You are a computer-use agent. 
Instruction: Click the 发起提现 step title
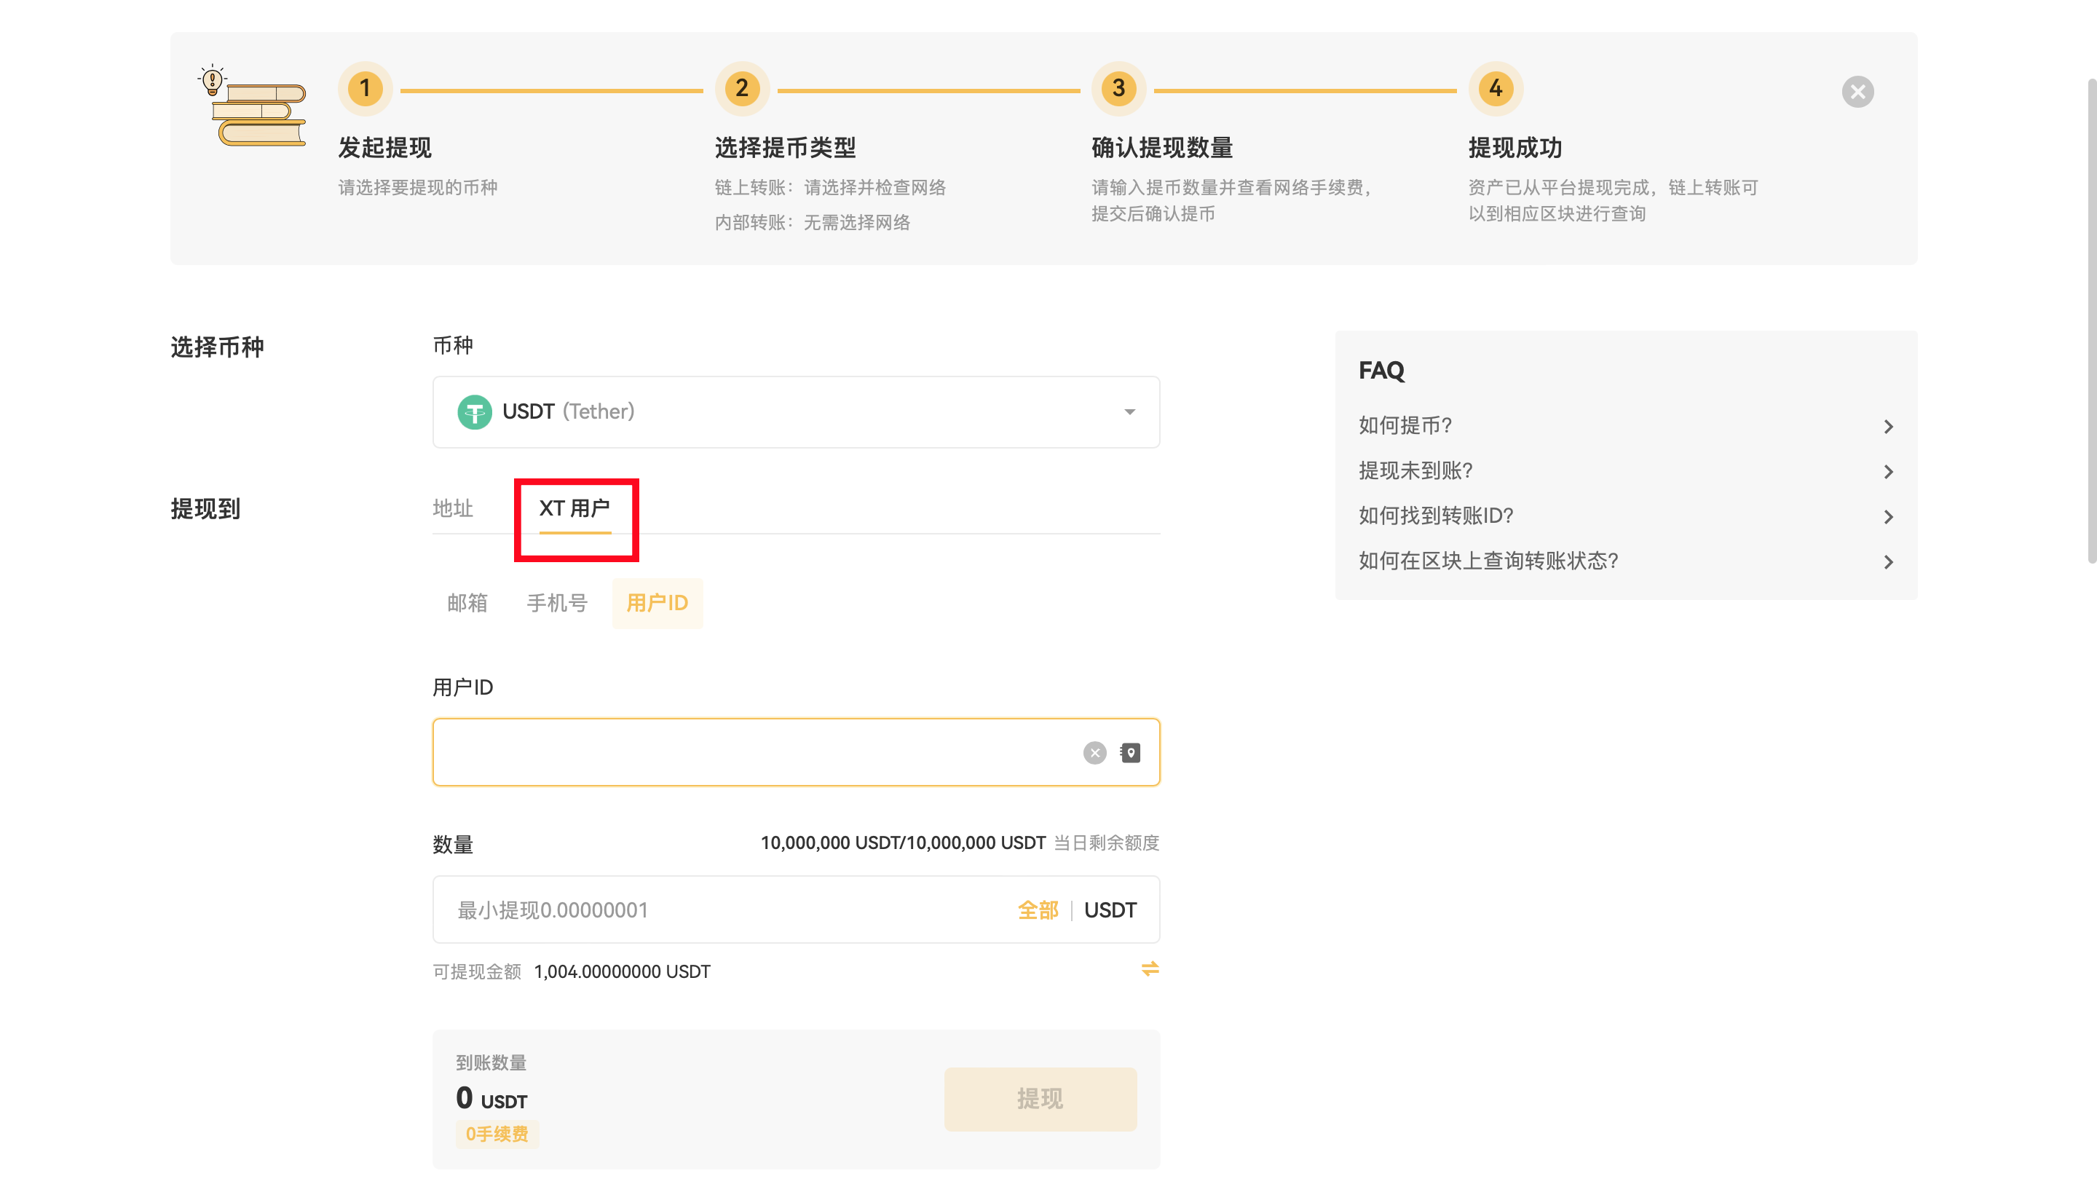(385, 149)
